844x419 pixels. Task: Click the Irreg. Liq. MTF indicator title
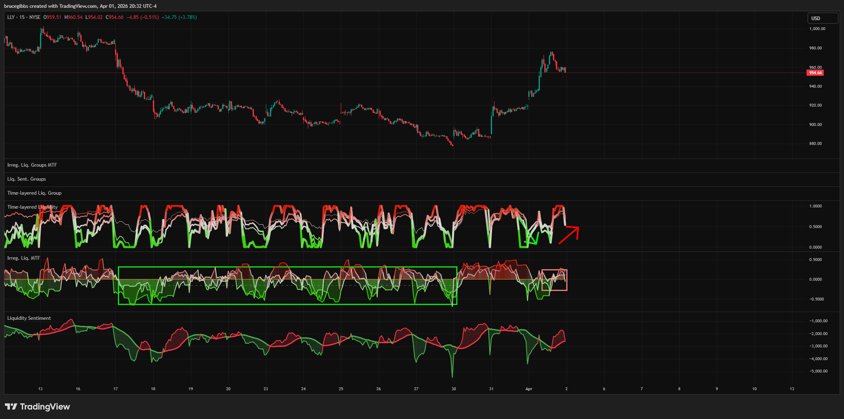click(x=23, y=258)
